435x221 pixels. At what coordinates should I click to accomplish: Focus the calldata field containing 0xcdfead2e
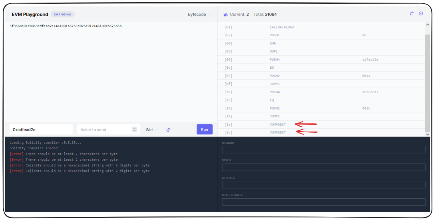[x=41, y=130]
